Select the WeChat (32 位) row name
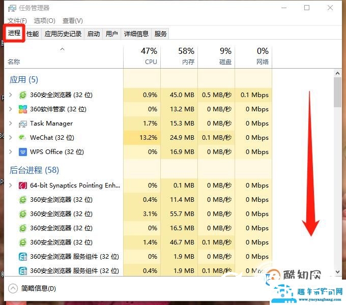This screenshot has width=346, height=305. (52, 138)
